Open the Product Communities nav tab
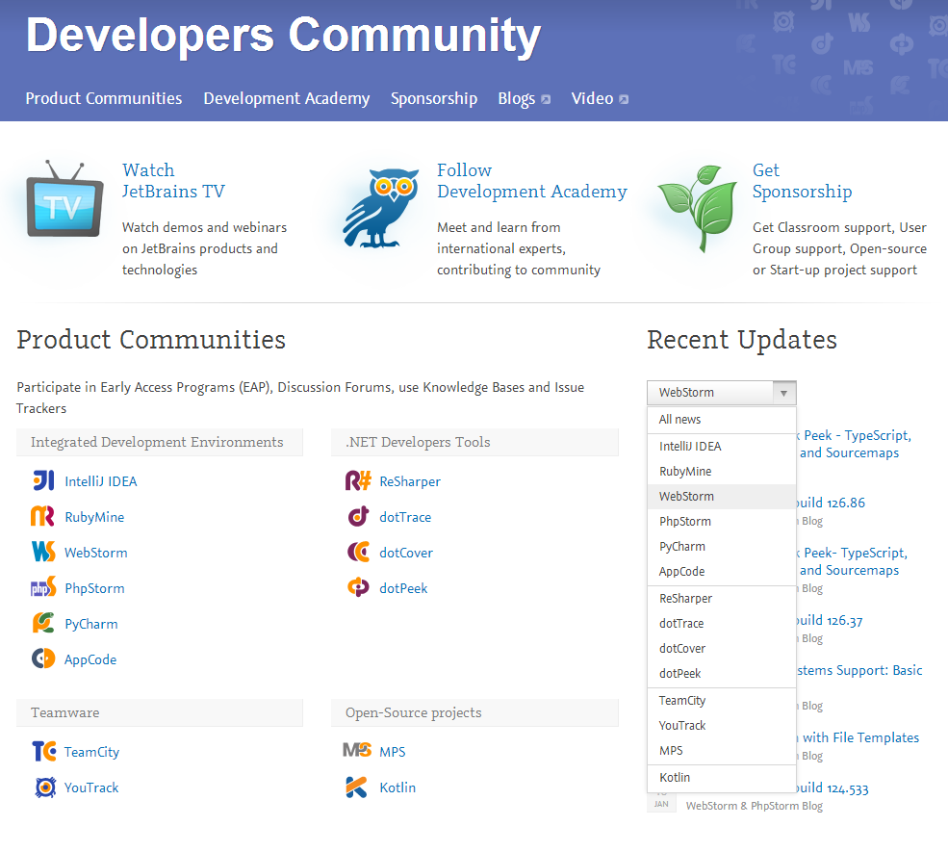 pos(103,98)
